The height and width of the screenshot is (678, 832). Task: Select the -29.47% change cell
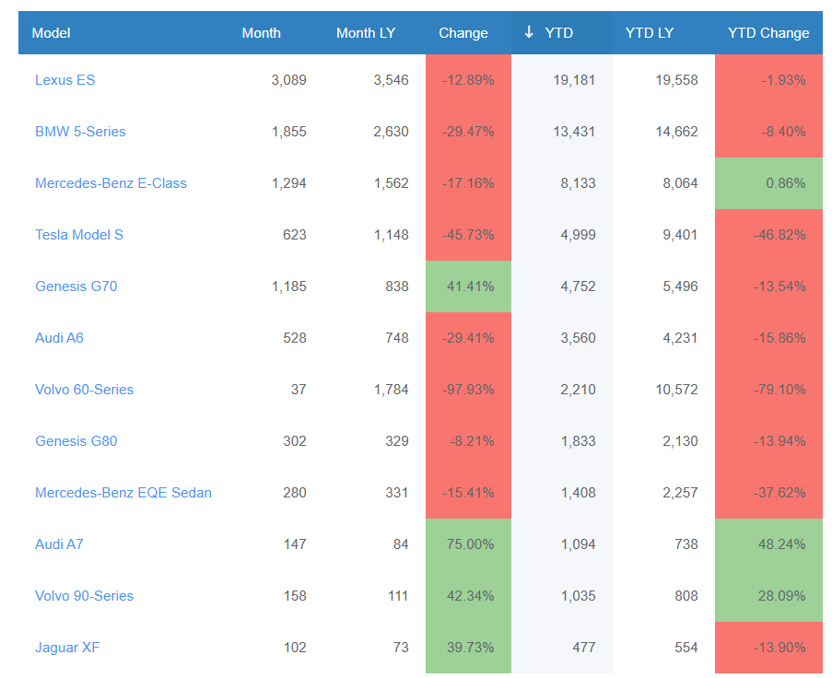469,132
